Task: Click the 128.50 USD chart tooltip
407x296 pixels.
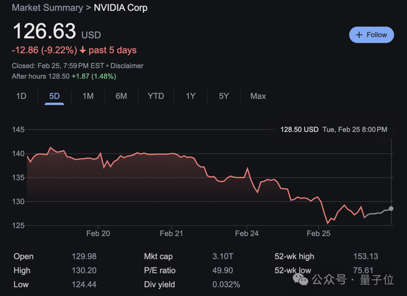Action: pos(299,129)
